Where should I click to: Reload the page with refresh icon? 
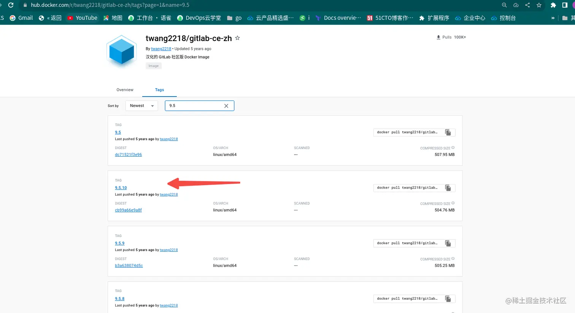coord(11,5)
